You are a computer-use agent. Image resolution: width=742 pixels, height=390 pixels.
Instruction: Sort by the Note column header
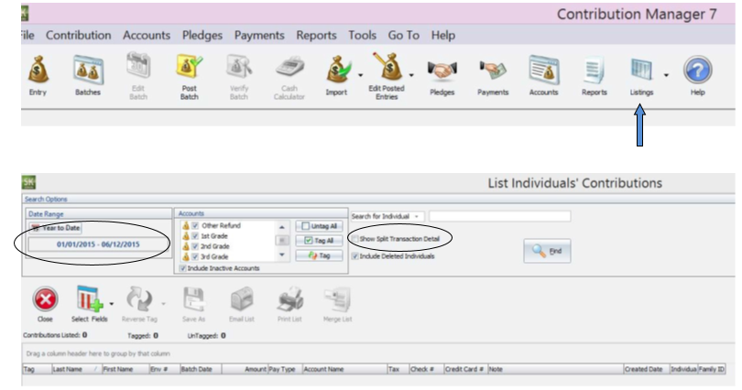coord(555,369)
